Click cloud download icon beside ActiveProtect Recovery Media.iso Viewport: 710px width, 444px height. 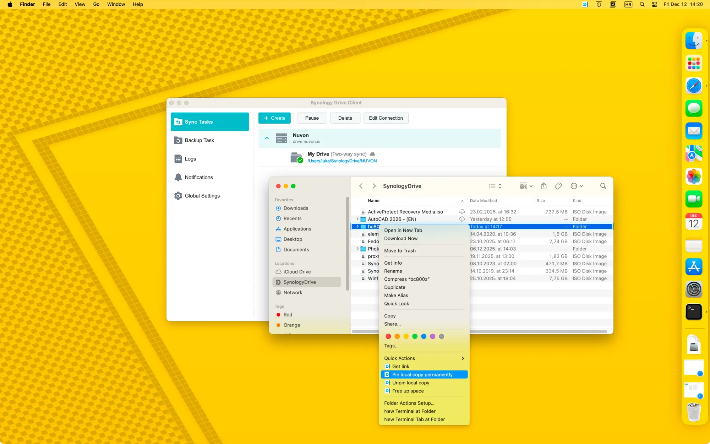(x=461, y=212)
